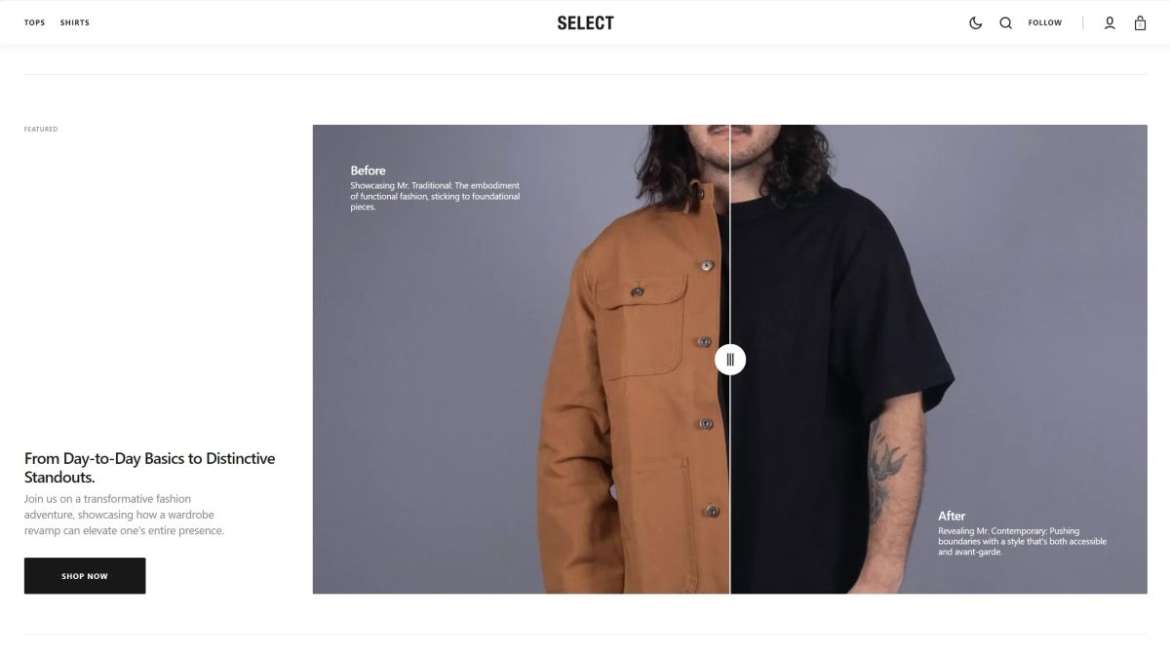The width and height of the screenshot is (1170, 657).
Task: Click the before/after comparison slider handle
Action: coord(730,360)
